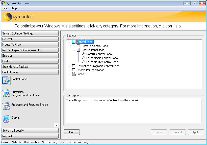Toggle the Control Panel root checkbox
Screen dimensions: 207x145
point(74,42)
